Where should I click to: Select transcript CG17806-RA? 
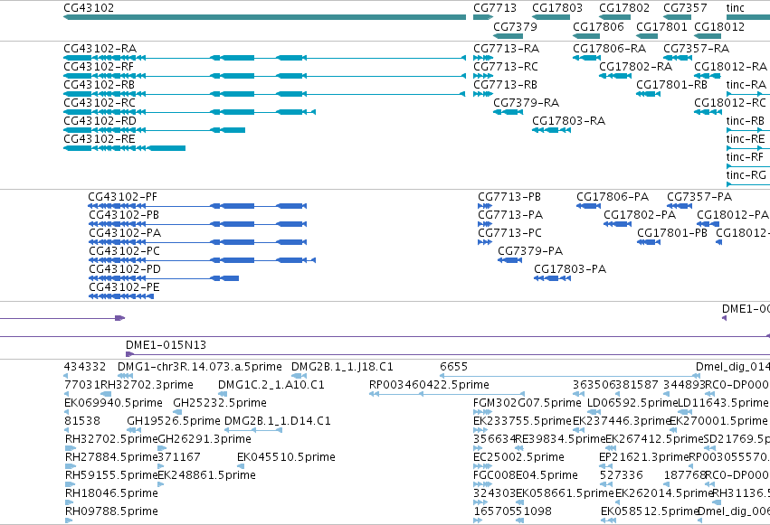coord(587,58)
